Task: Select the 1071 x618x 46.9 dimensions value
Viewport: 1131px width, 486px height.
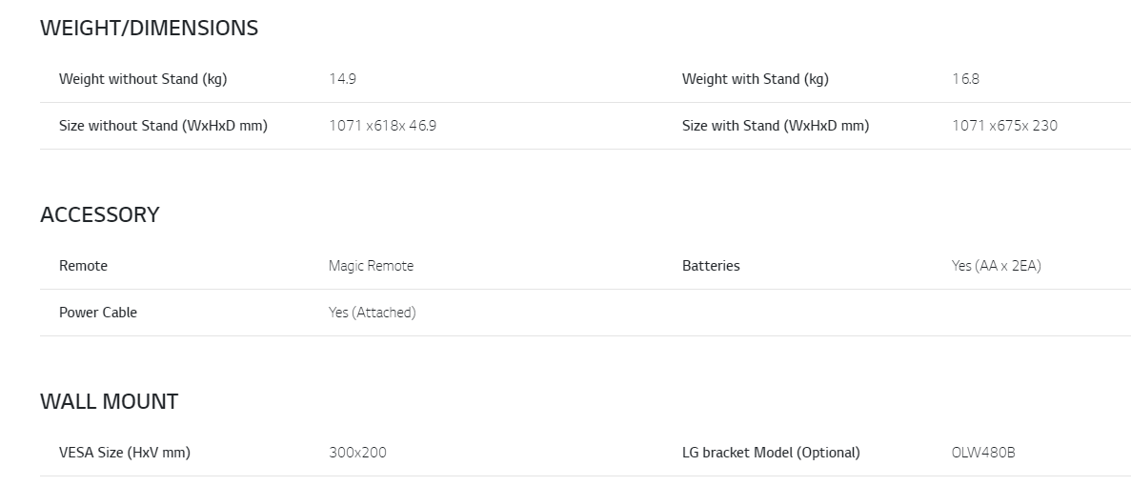Action: click(x=382, y=126)
